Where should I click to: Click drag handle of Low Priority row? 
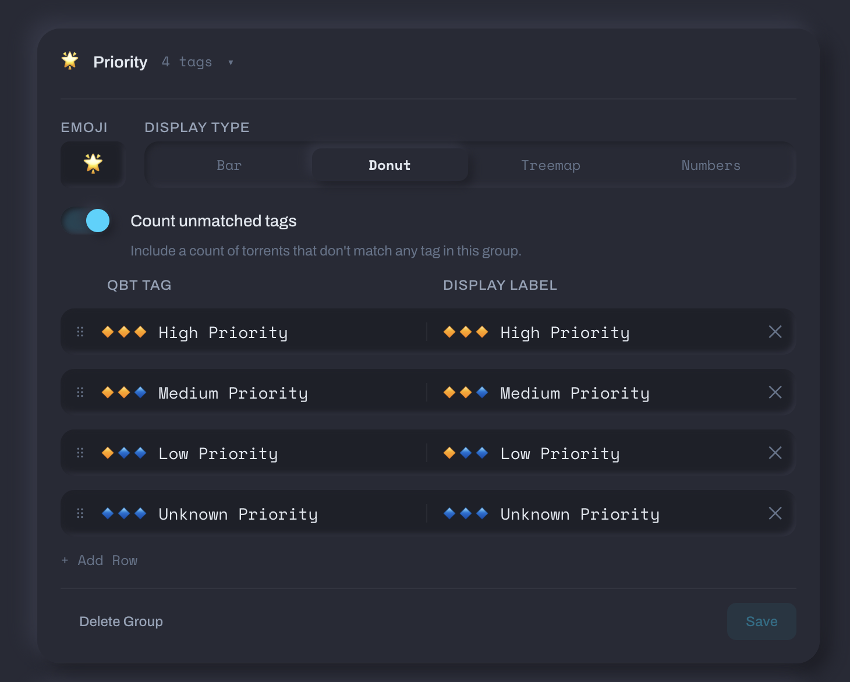80,453
